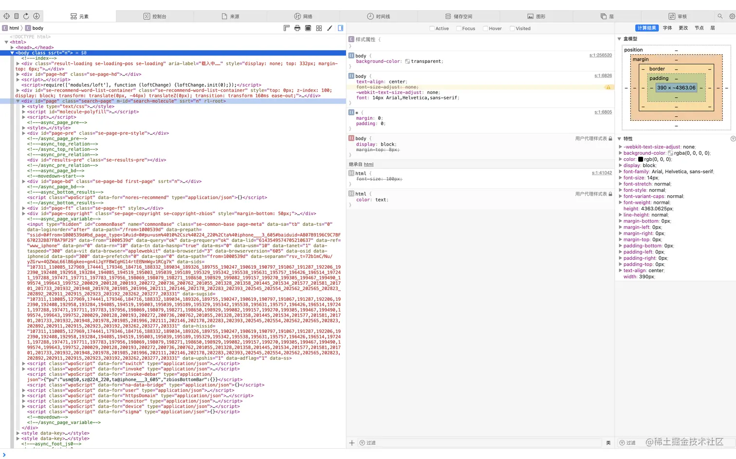Expand the div id="page-bd" node

click(x=24, y=181)
